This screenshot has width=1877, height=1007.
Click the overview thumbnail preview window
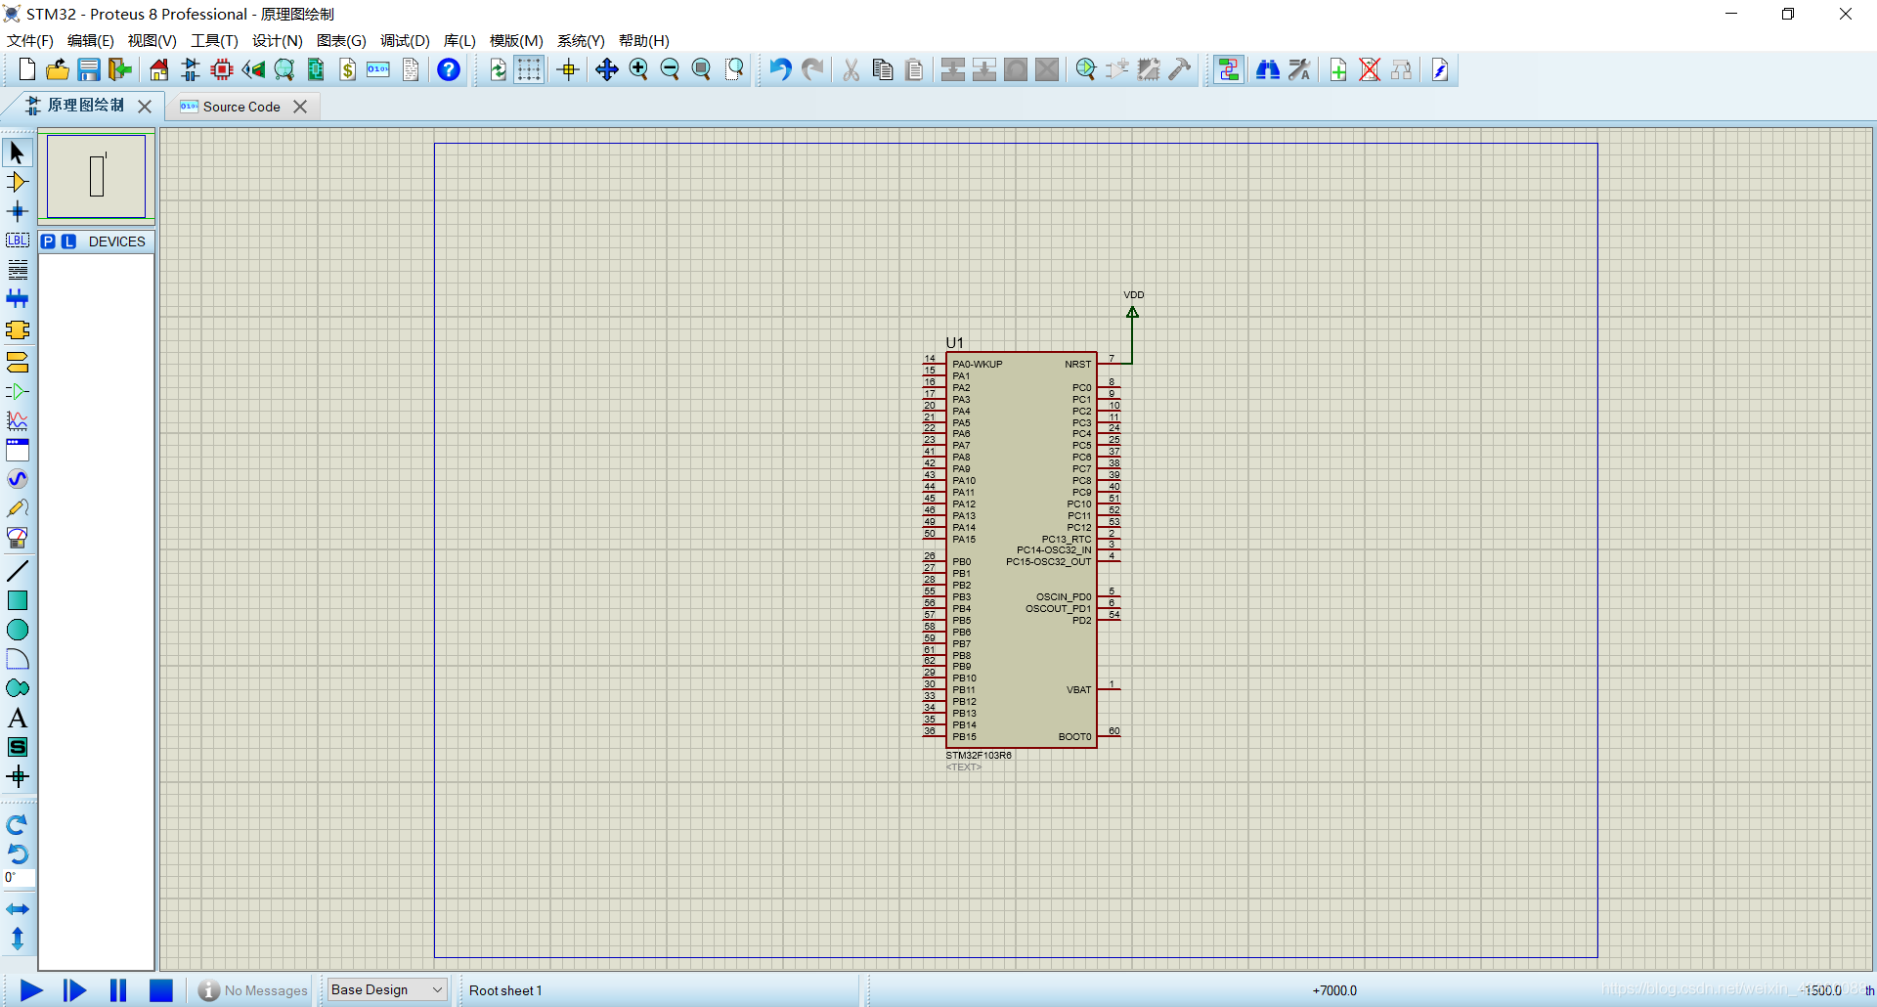pyautogui.click(x=96, y=176)
